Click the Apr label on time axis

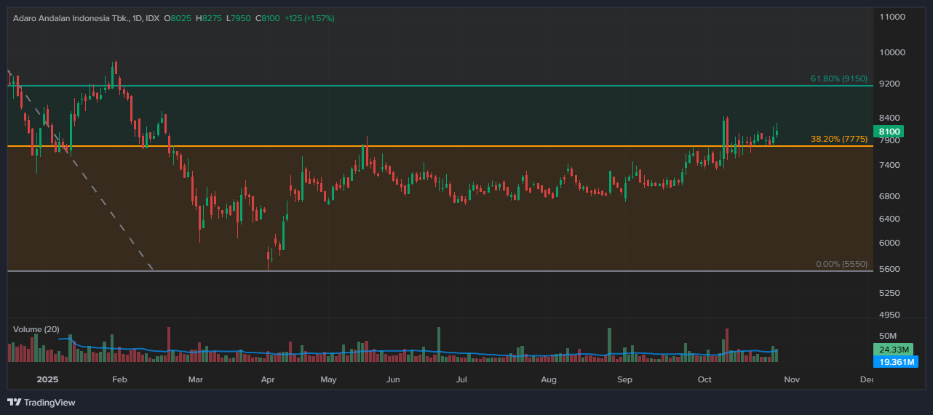click(x=267, y=379)
